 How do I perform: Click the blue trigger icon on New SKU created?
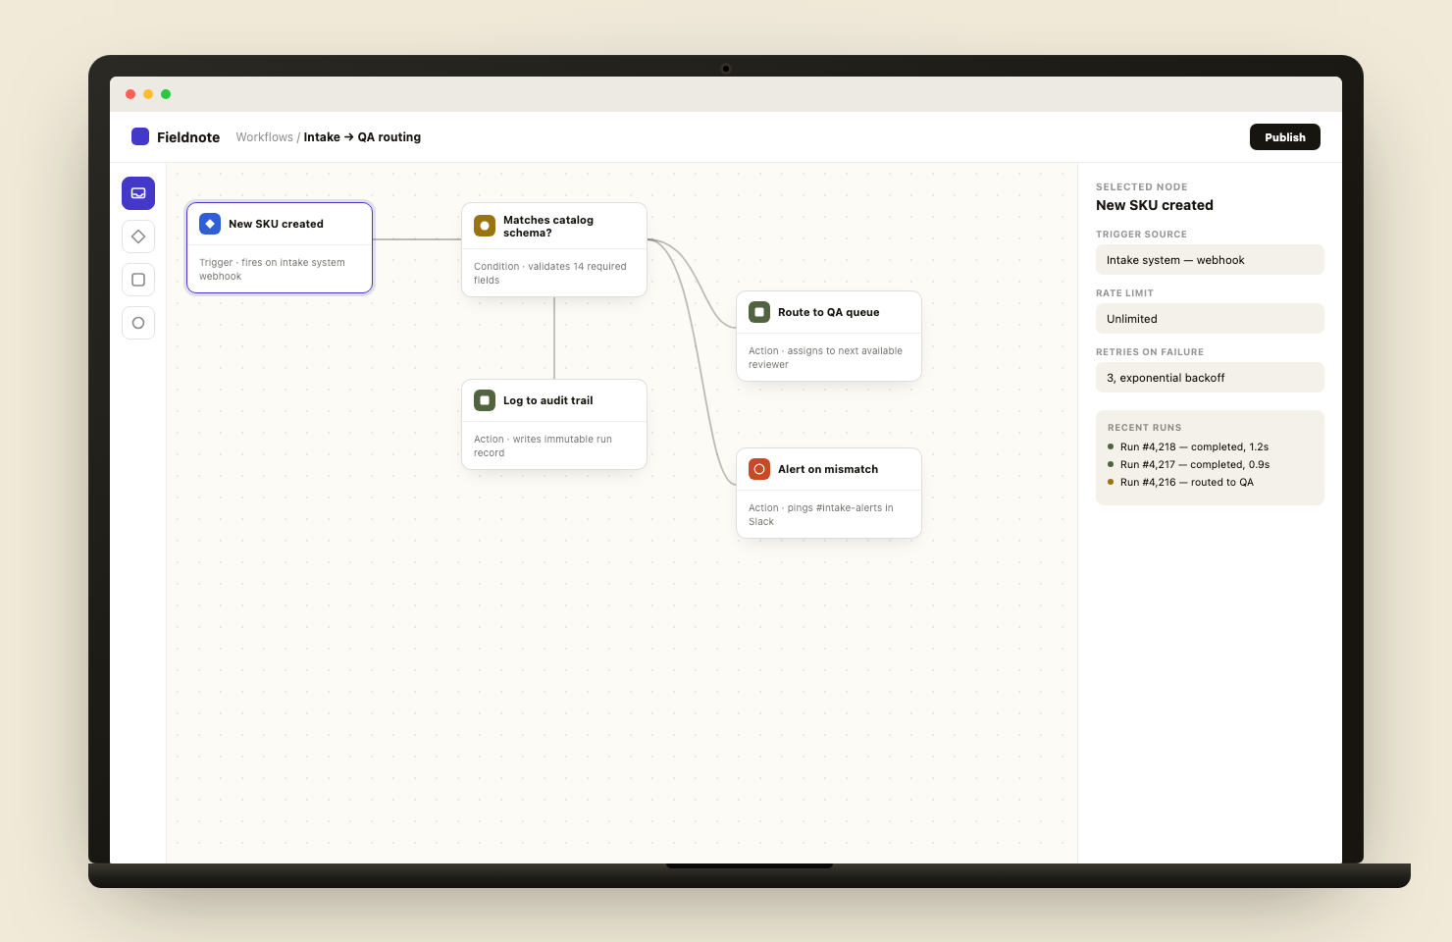click(x=210, y=224)
